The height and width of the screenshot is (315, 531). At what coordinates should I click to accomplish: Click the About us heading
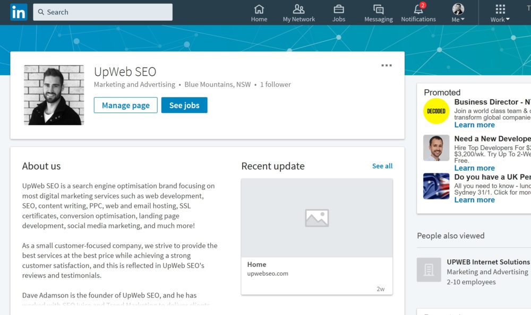click(x=41, y=166)
